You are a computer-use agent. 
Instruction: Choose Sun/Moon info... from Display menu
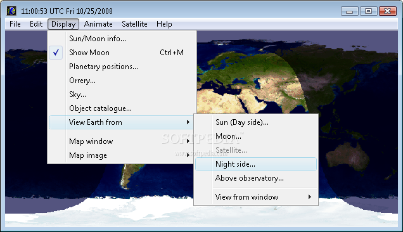click(122, 39)
